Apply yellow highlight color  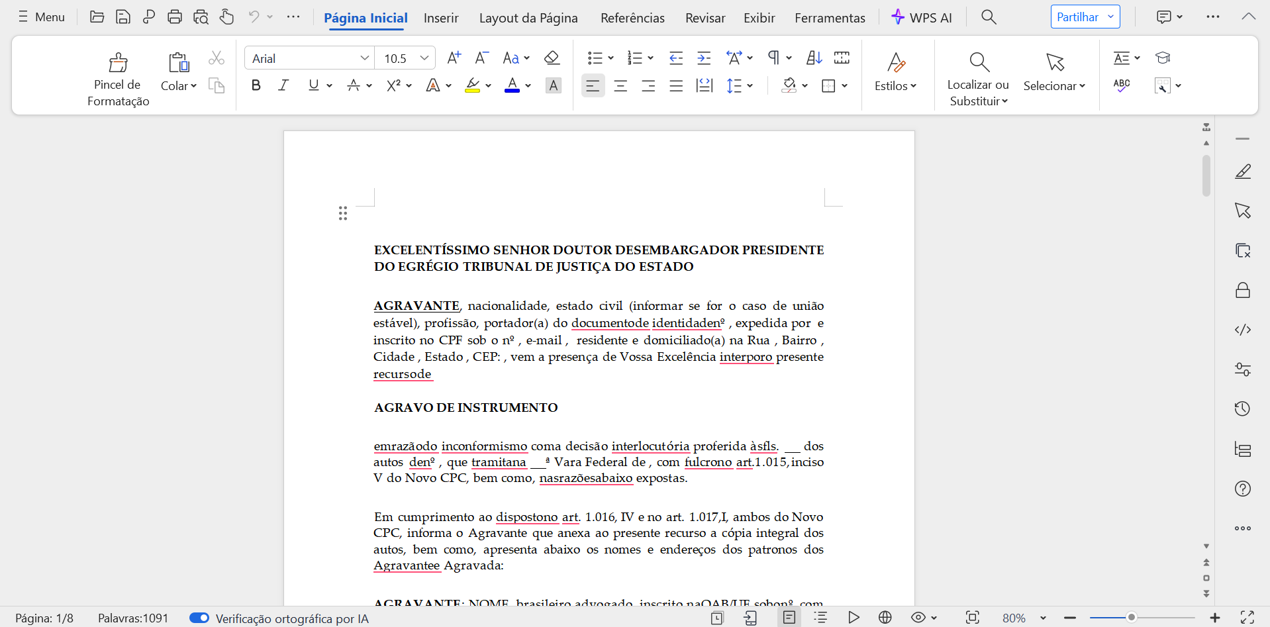tap(472, 85)
